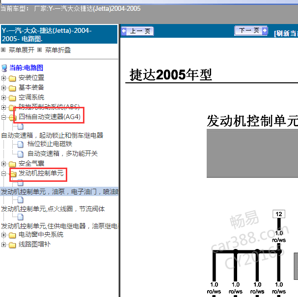Click the 安全气囊 folder icon
Viewport: 298px width, 297px height.
click(x=12, y=164)
